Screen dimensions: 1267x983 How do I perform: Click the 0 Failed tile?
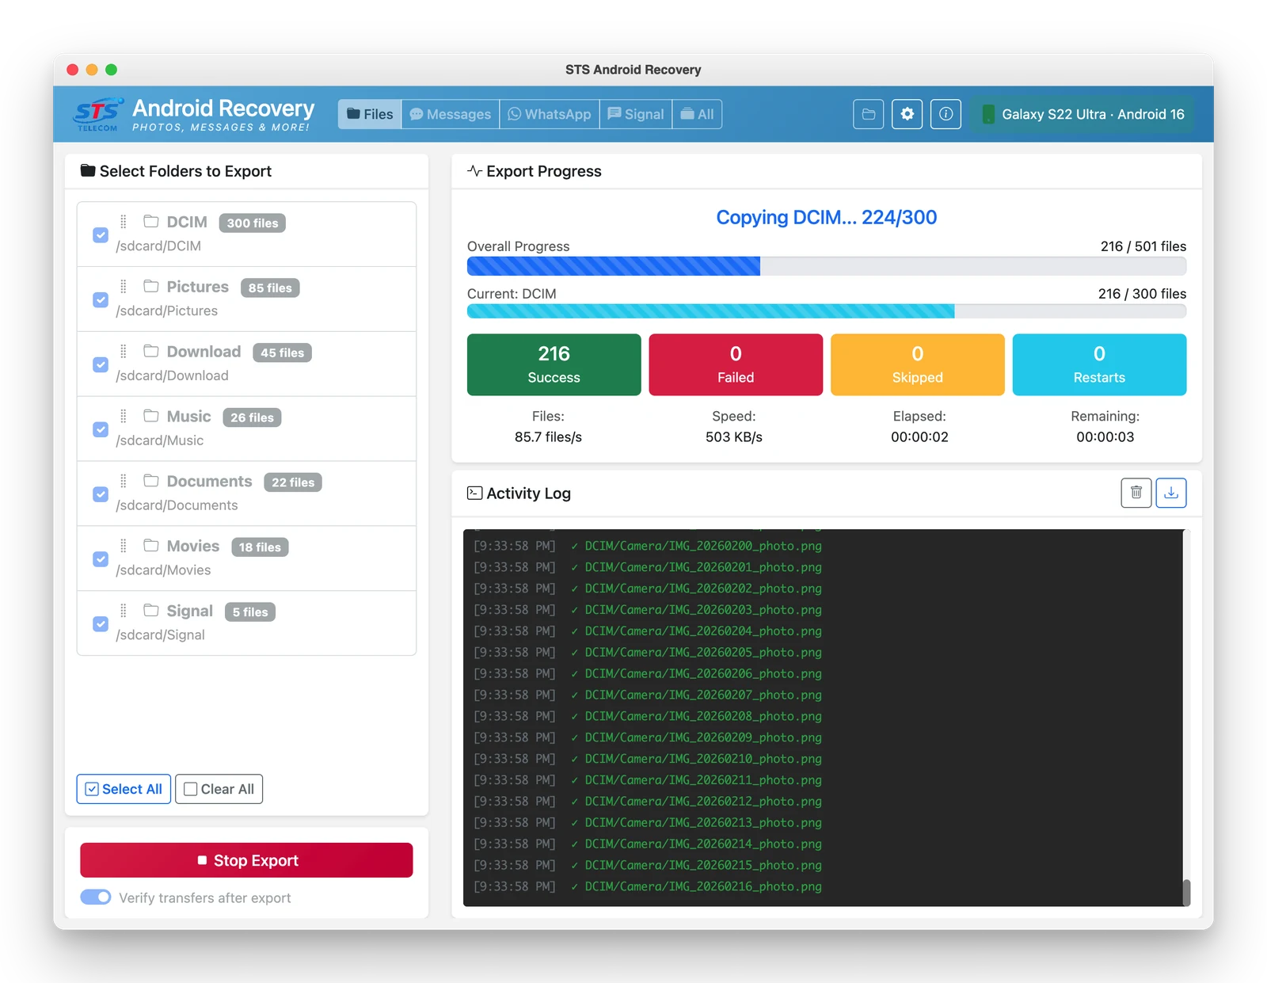point(736,364)
